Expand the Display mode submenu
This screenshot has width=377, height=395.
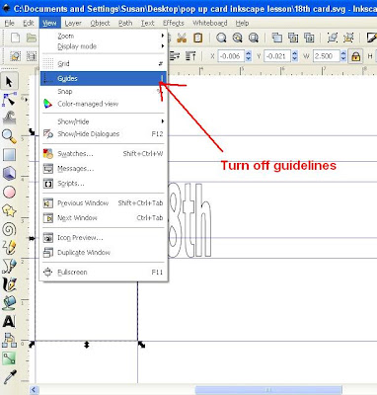click(x=104, y=46)
